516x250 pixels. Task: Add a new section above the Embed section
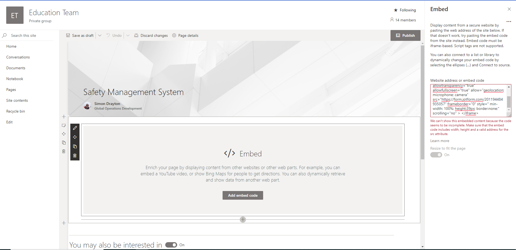[64, 117]
